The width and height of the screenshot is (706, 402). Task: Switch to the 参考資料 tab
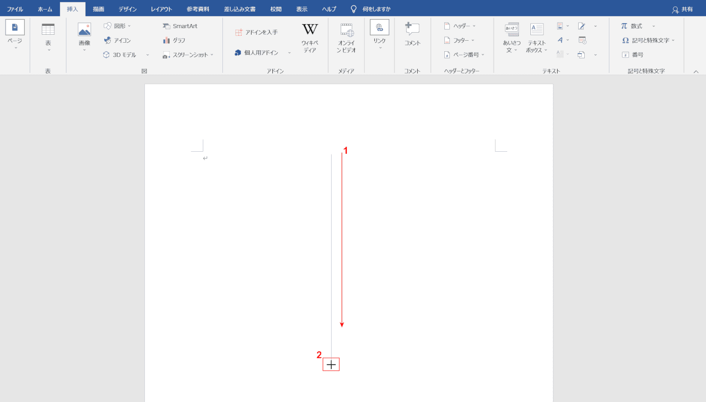197,9
